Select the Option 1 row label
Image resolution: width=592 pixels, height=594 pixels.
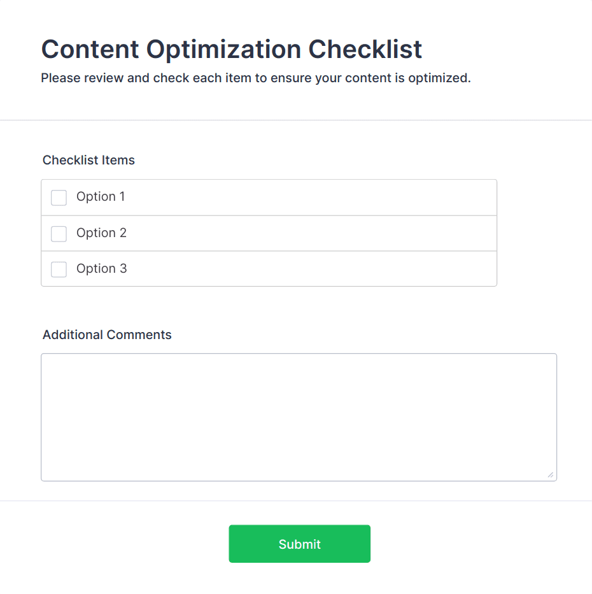(101, 197)
